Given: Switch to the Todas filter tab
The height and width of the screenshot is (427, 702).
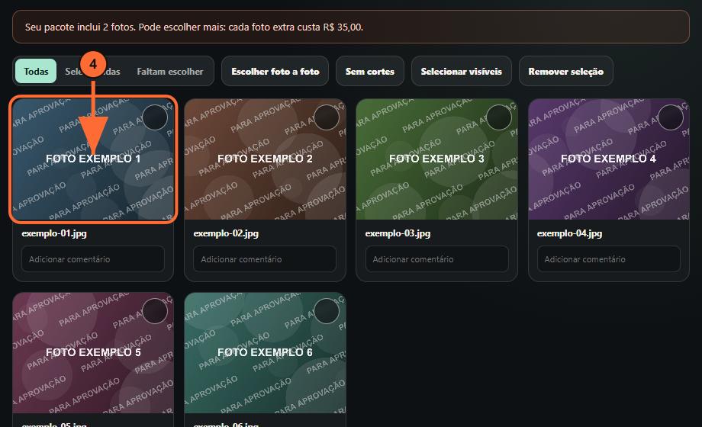Looking at the screenshot, I should 36,71.
